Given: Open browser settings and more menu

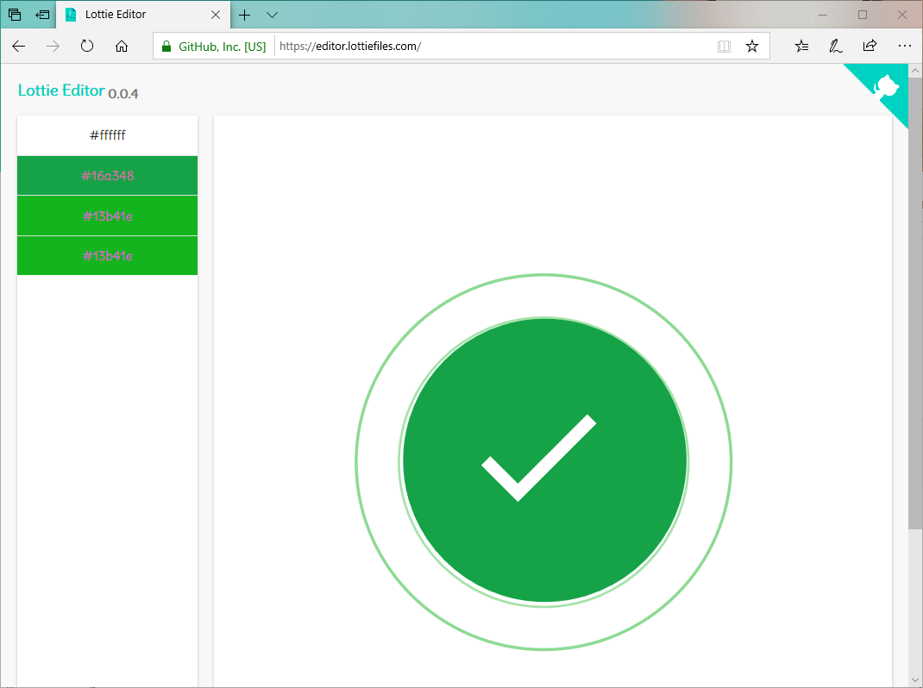Looking at the screenshot, I should click(904, 47).
